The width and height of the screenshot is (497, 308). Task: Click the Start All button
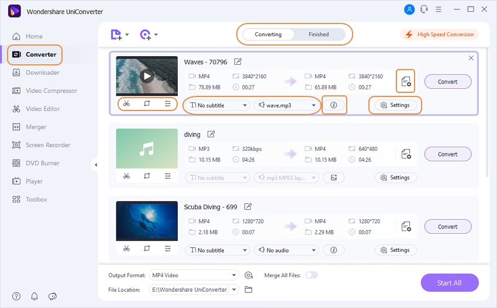coord(449,283)
